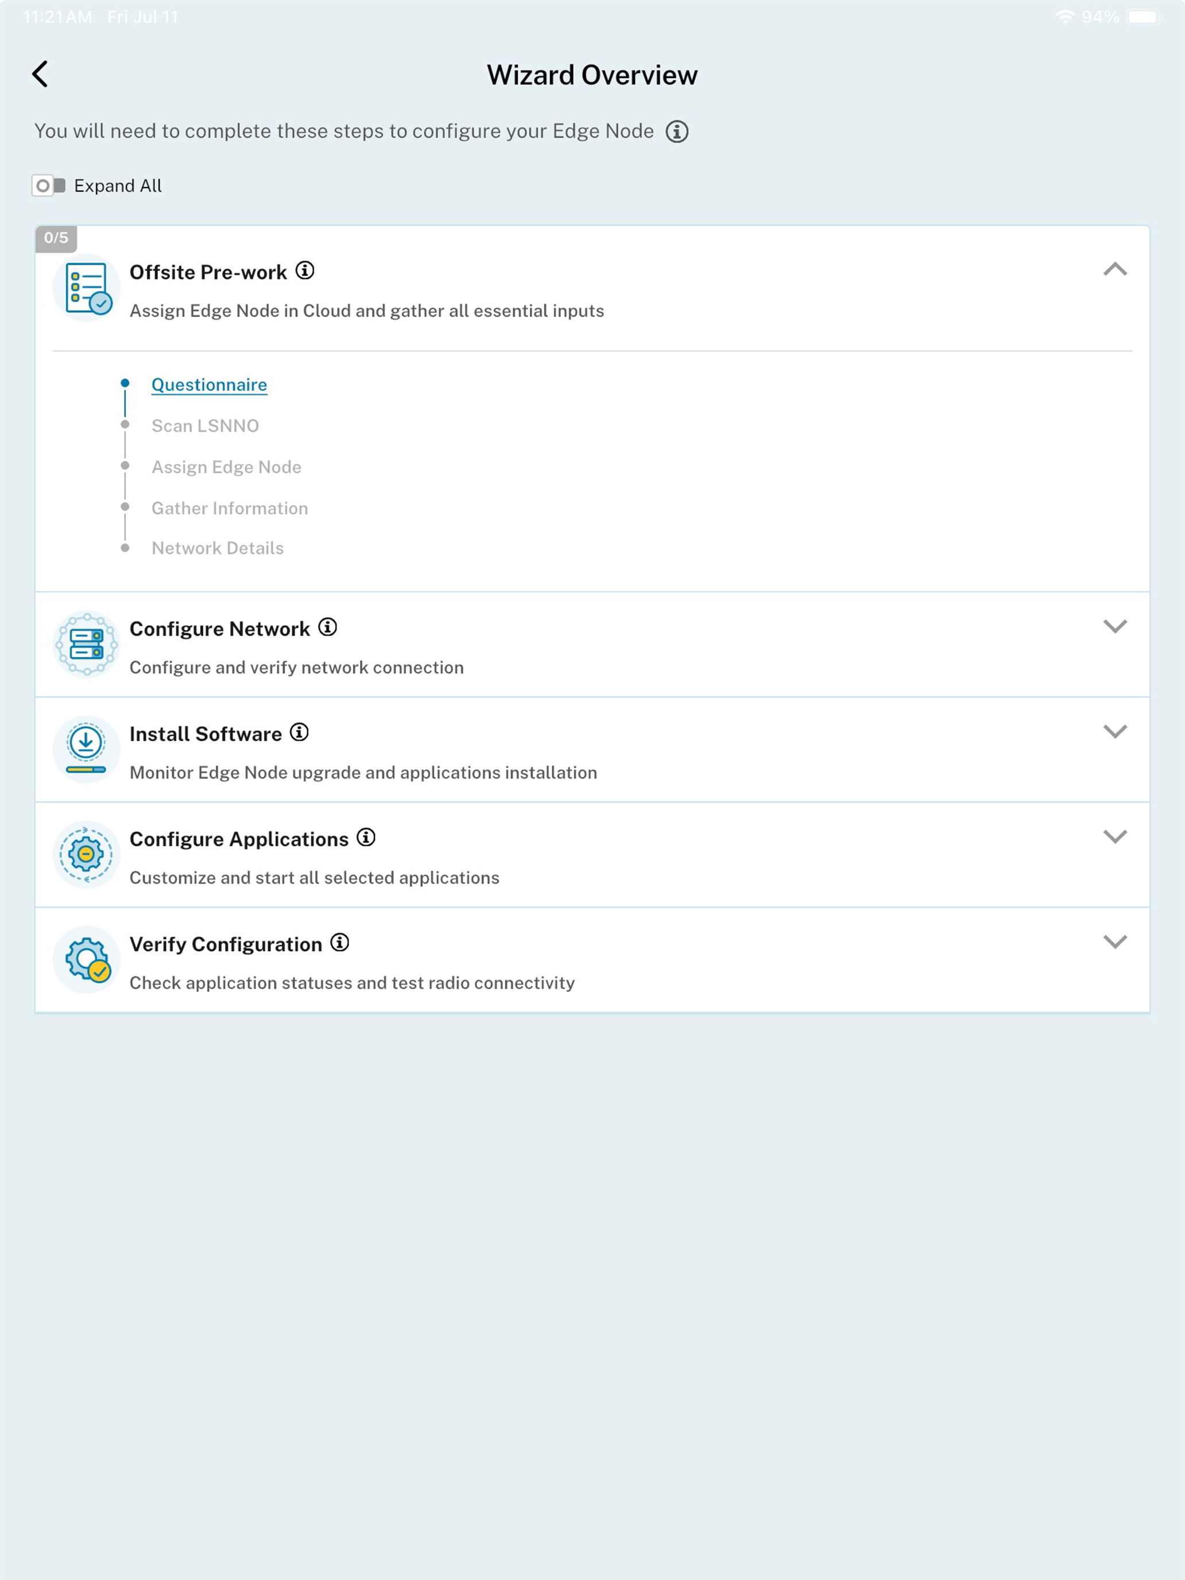Click the Verify Configuration gear icon
This screenshot has height=1580, width=1185.
tap(87, 960)
